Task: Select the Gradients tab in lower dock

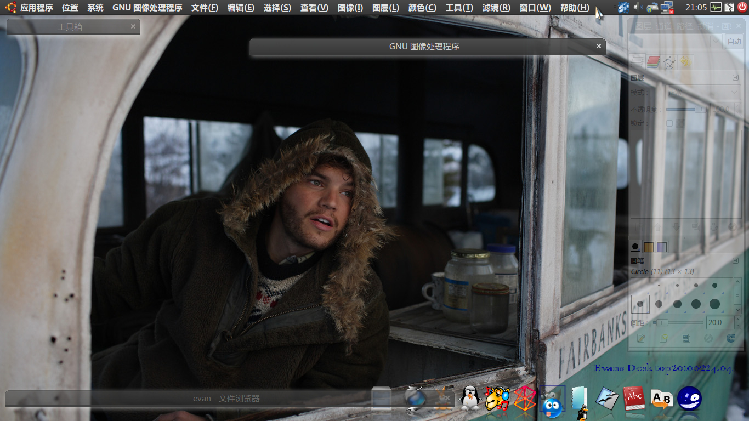Action: click(662, 247)
